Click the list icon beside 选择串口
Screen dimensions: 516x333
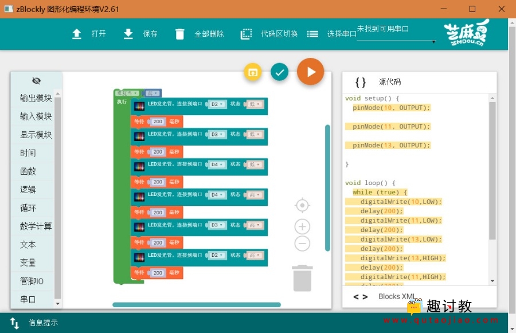point(312,34)
